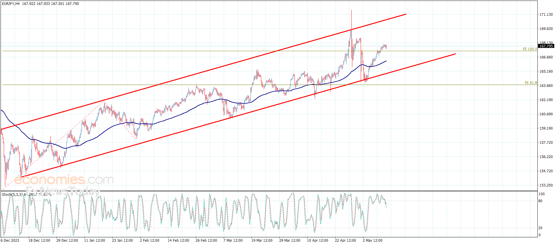Click the FE 61.8 Fibonacci level label
The width and height of the screenshot is (556, 244).
[531, 83]
